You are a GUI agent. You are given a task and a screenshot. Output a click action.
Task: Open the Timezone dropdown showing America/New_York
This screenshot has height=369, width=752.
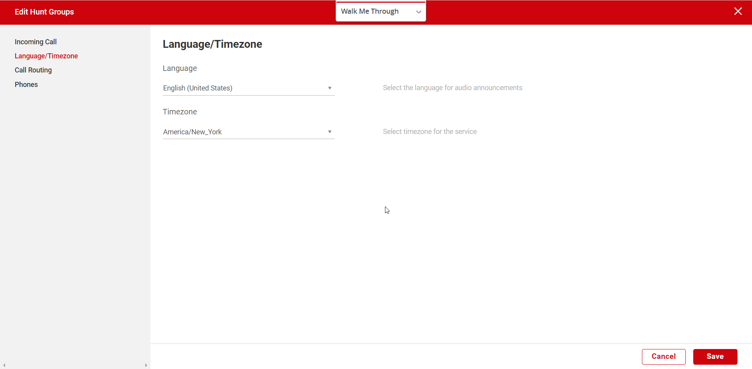249,132
